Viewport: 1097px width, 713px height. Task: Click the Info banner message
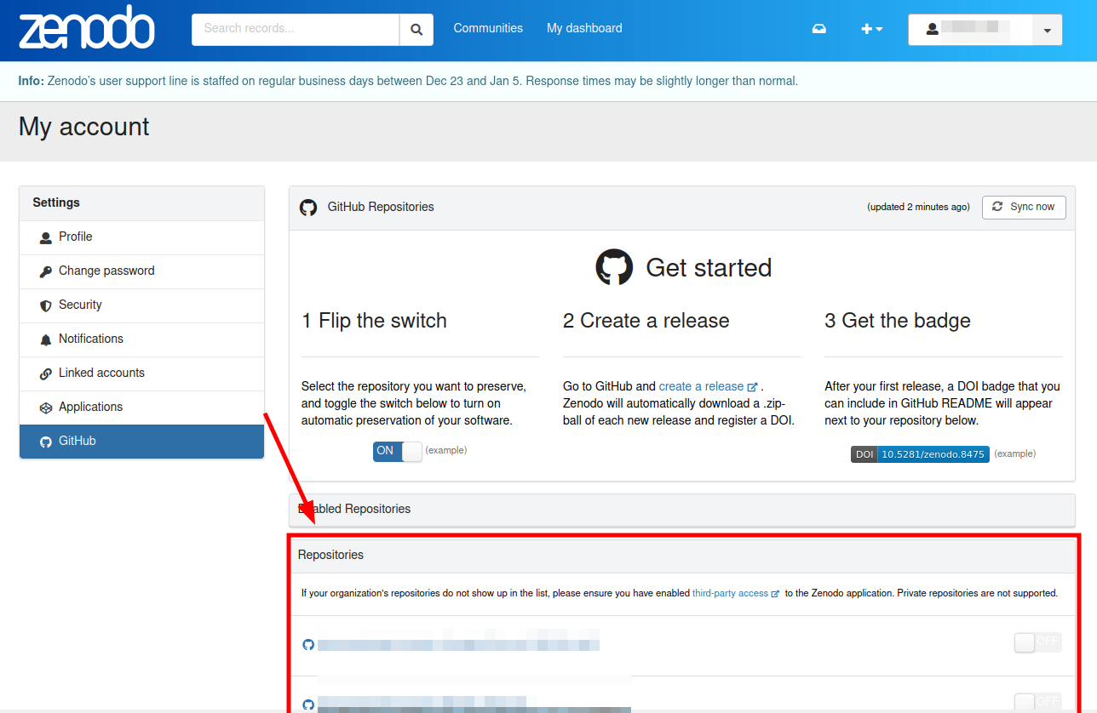tap(408, 82)
